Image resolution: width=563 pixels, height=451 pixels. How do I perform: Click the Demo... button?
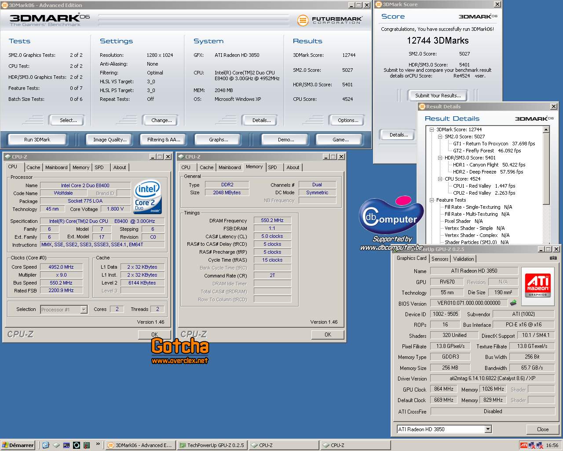tap(286, 140)
